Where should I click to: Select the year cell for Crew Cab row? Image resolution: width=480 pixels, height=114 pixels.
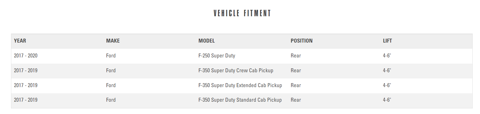pyautogui.click(x=26, y=71)
